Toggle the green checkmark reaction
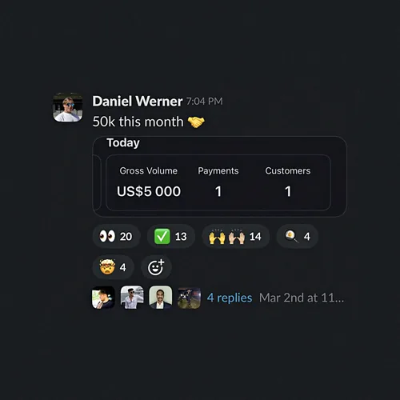This screenshot has width=400, height=400. [171, 236]
